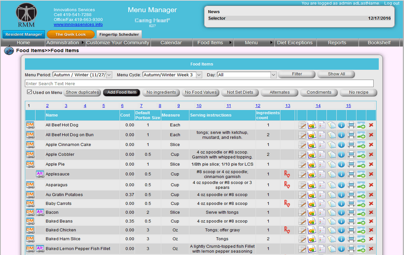This screenshot has width=404, height=255.
Task: Open the Menu Period dropdown
Action: click(108, 75)
